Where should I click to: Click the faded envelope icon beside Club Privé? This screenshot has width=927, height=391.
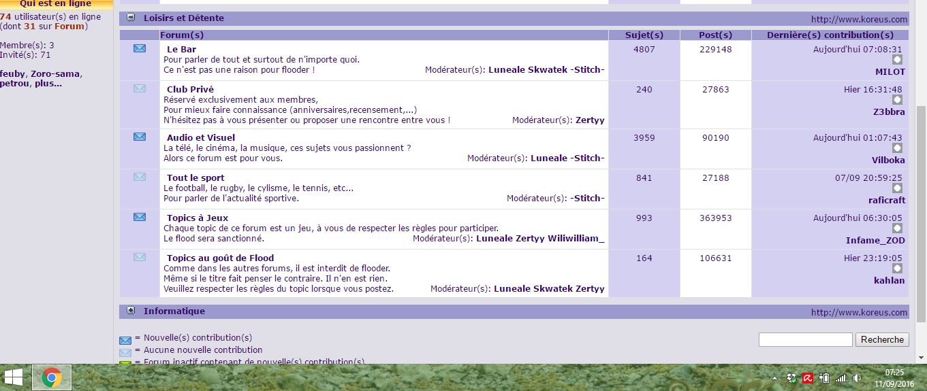point(140,88)
